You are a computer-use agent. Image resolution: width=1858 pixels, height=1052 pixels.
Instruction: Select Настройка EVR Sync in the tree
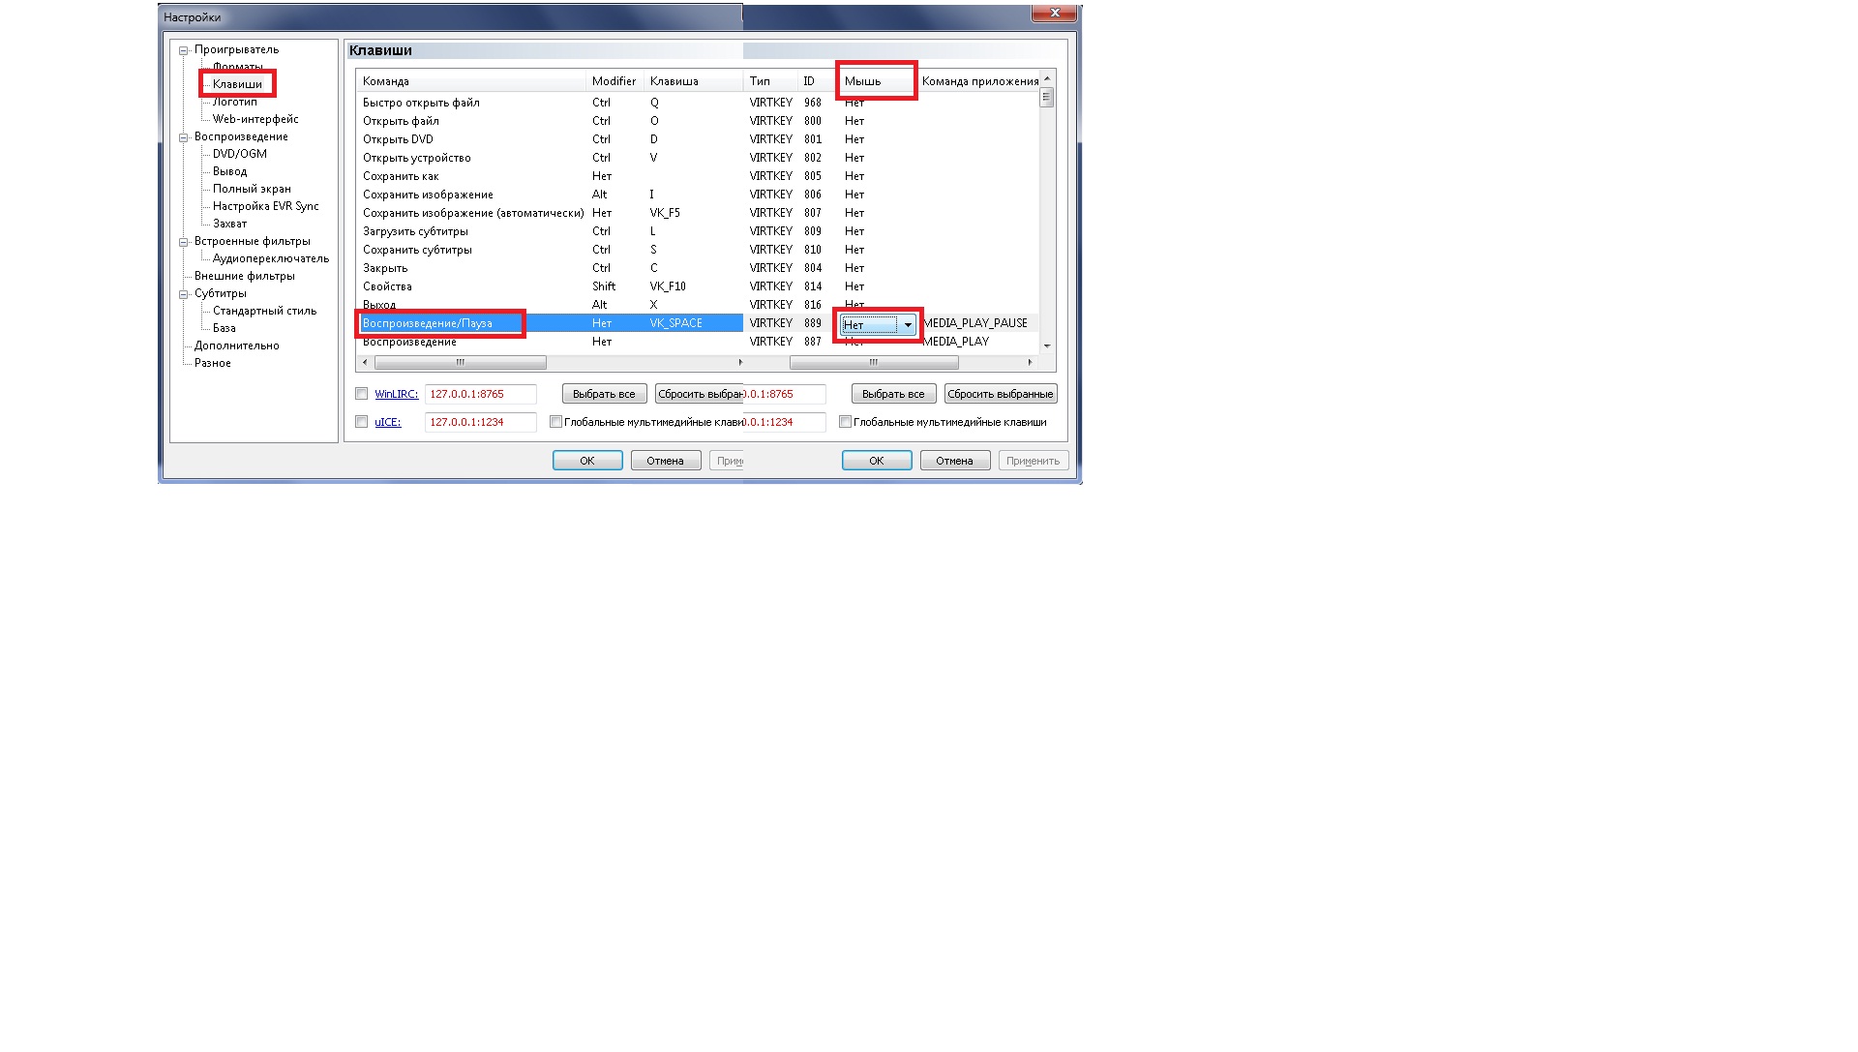pyautogui.click(x=266, y=206)
